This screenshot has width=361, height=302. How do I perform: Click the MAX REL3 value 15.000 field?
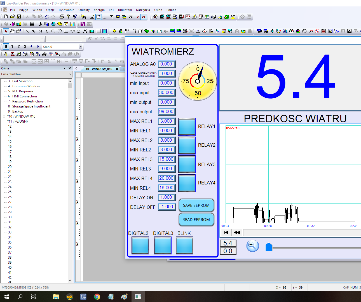coord(167,159)
